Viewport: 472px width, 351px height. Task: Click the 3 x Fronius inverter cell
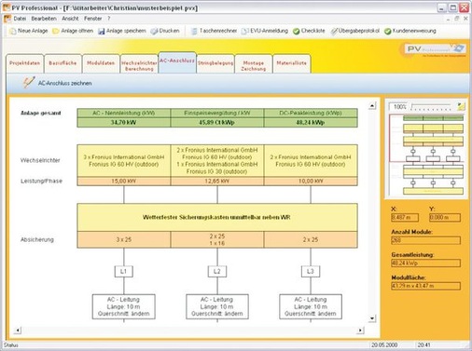coord(124,161)
